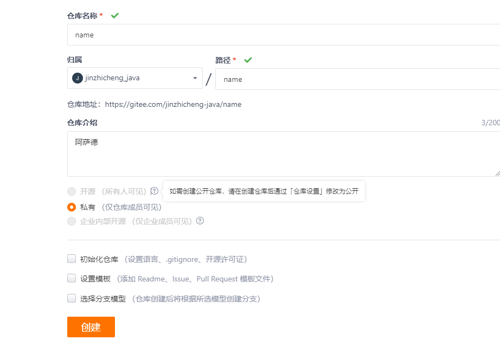Select the 私有 radio button
500x340 pixels.
72,207
